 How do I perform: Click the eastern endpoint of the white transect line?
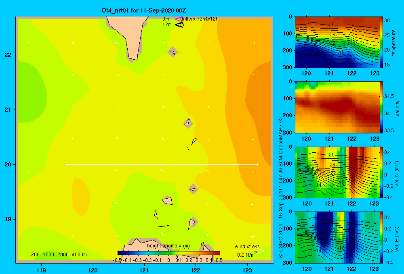[258, 164]
